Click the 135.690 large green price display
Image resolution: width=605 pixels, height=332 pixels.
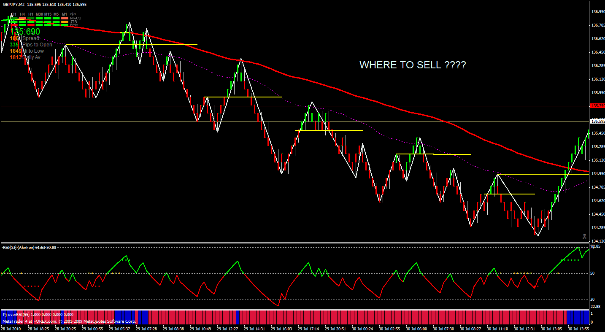tap(25, 32)
